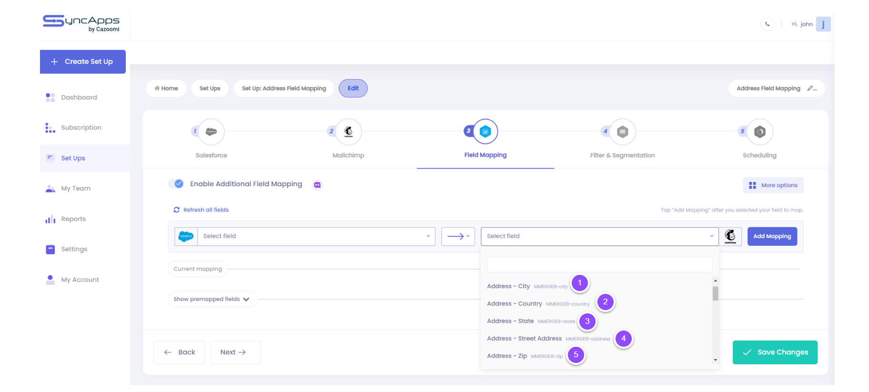The image size is (869, 392).
Task: Select the Scheduling step 5 icon
Action: tap(760, 131)
